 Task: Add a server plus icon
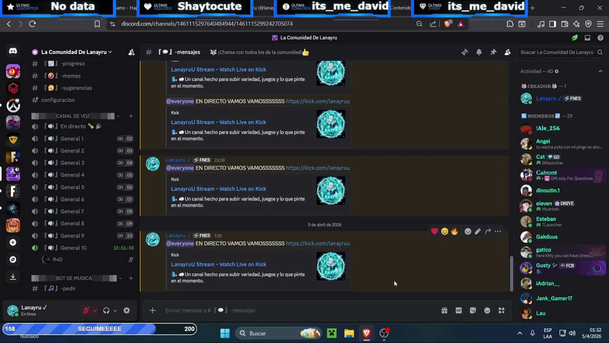pos(13,242)
